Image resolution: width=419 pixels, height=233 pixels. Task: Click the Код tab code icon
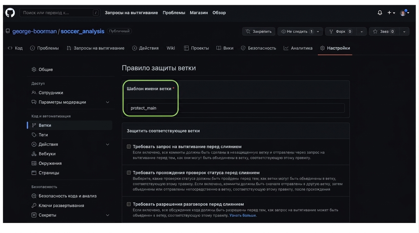[x=10, y=48]
